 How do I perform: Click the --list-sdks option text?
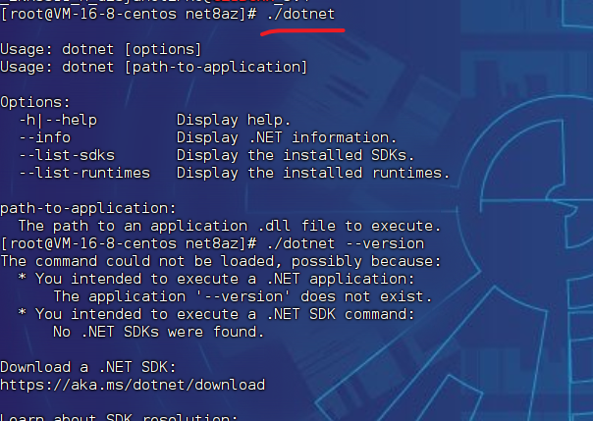point(67,155)
